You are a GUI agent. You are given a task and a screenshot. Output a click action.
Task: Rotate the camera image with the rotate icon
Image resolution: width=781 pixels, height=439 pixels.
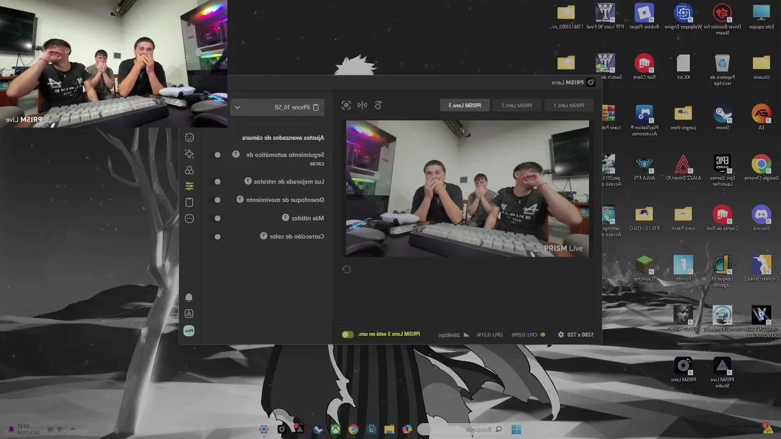[378, 105]
